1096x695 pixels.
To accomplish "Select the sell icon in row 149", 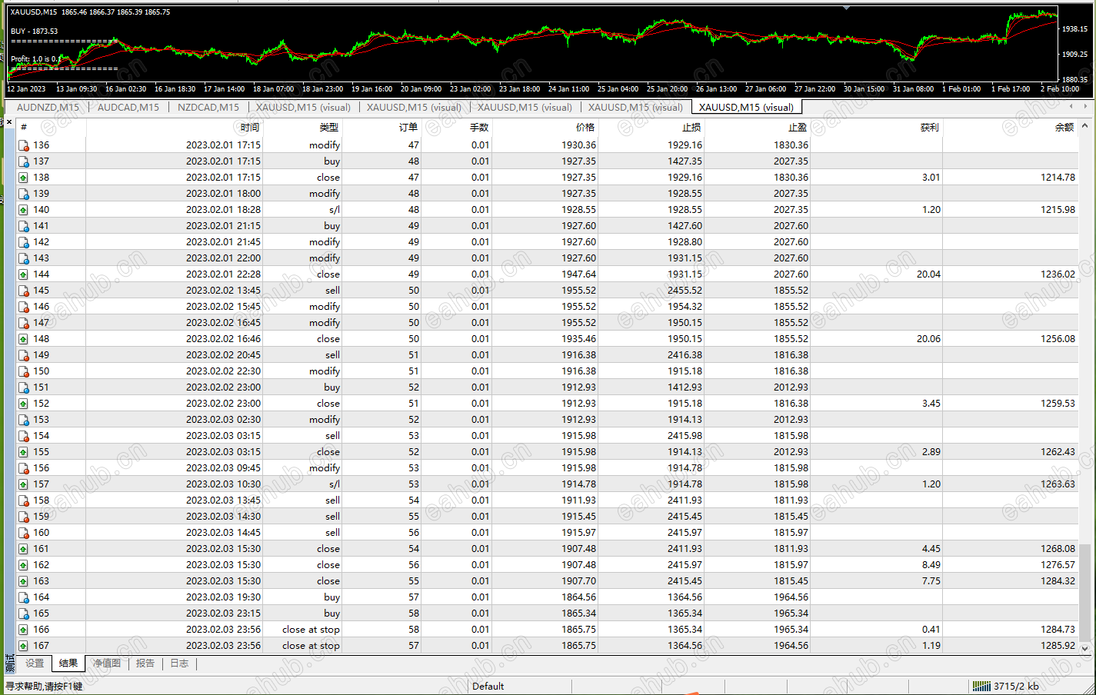I will coord(23,355).
